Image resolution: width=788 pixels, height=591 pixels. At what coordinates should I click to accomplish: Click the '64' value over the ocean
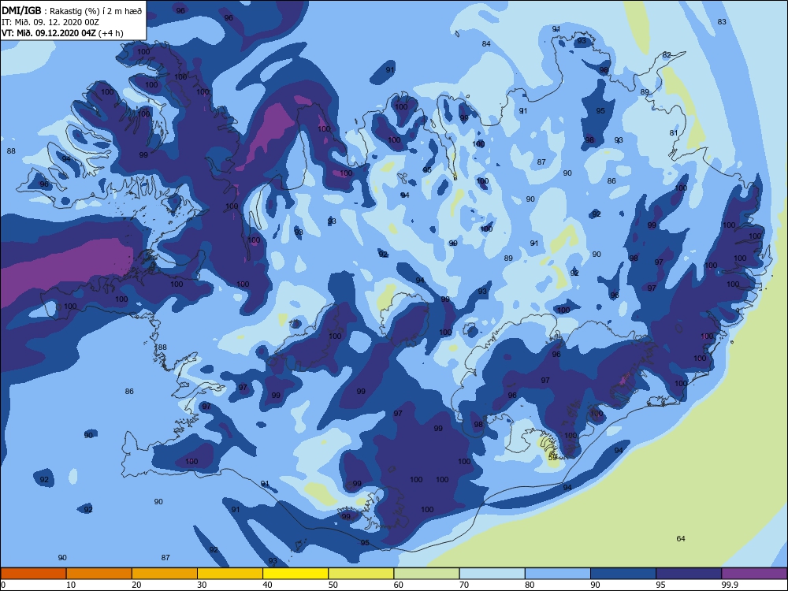pyautogui.click(x=681, y=539)
